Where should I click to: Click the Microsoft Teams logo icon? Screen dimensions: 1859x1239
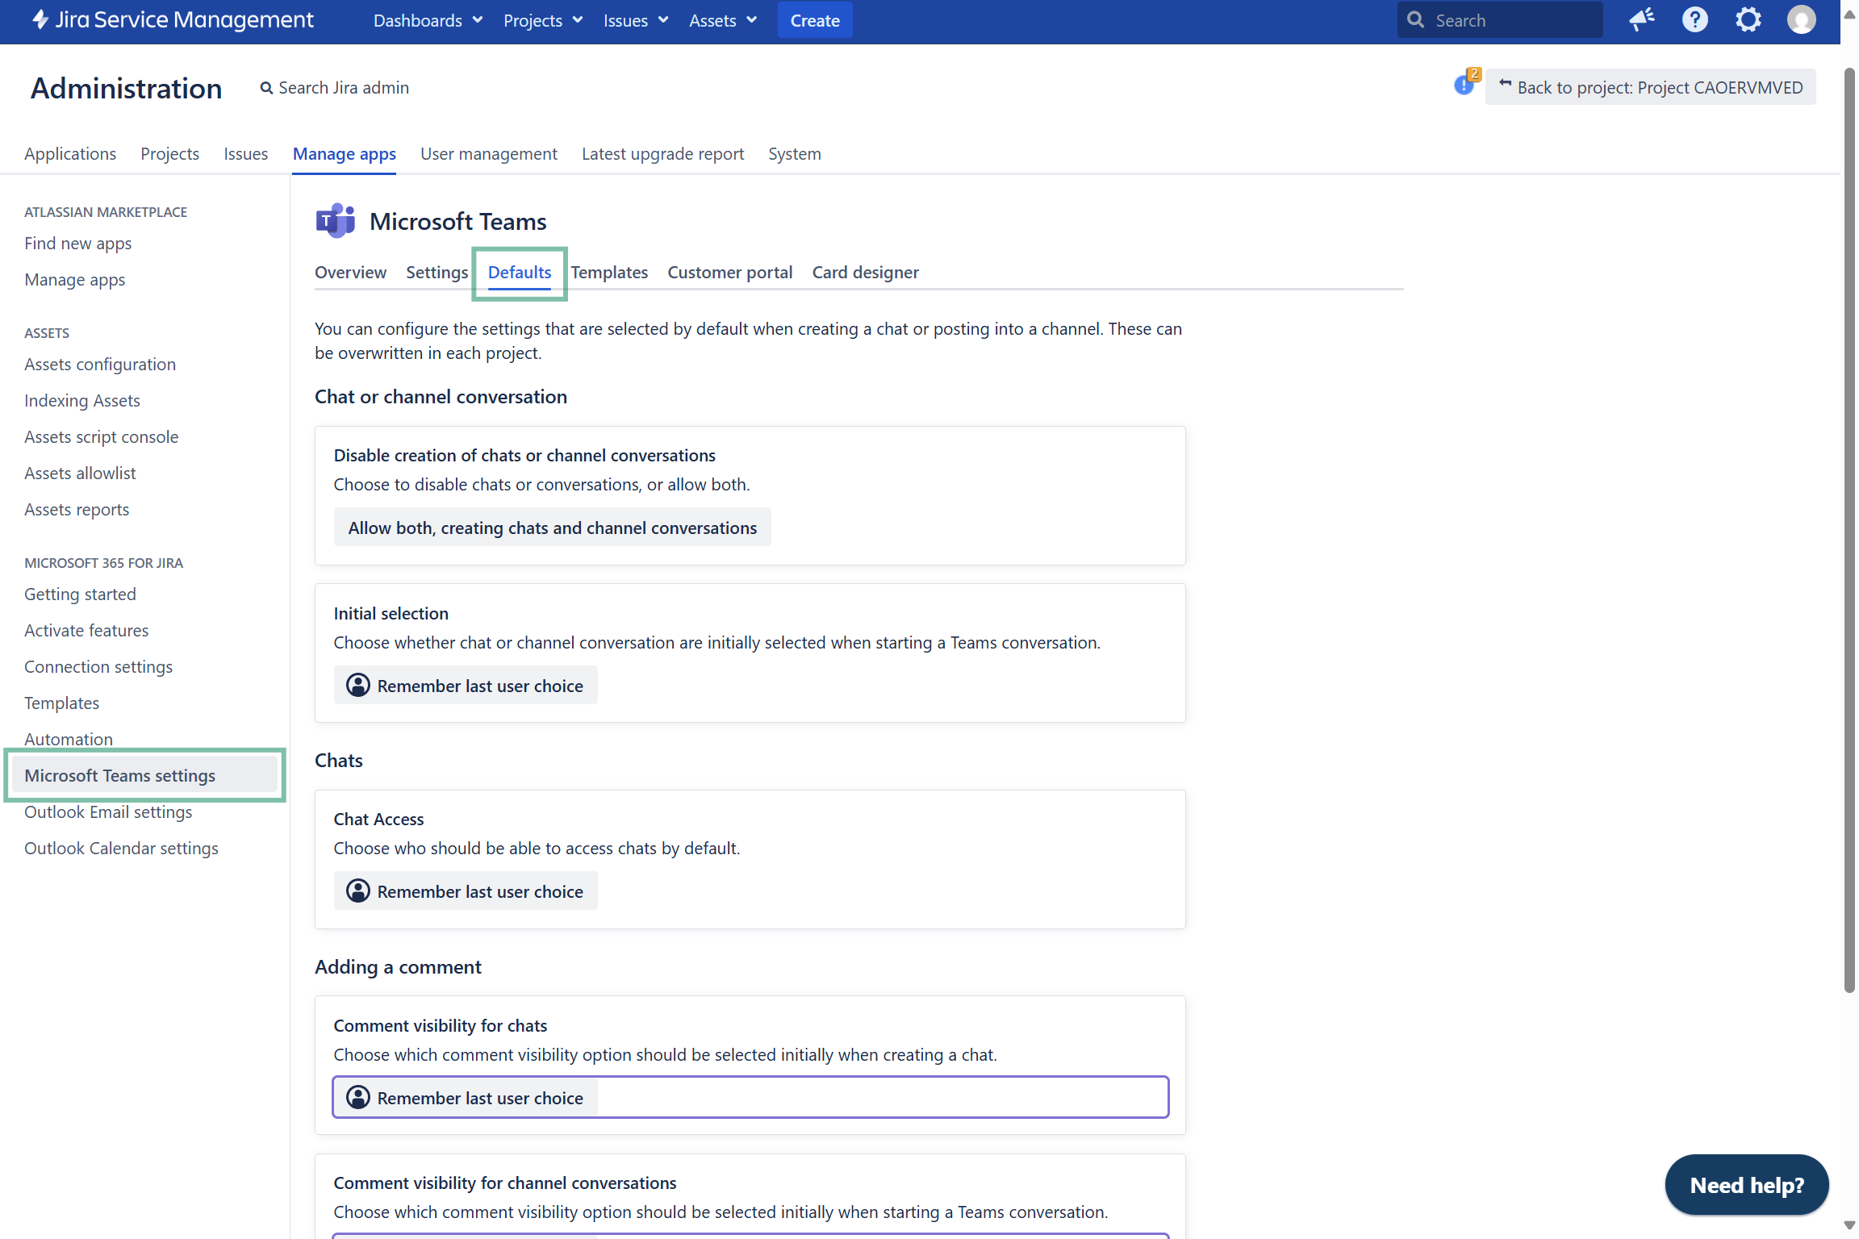(335, 221)
